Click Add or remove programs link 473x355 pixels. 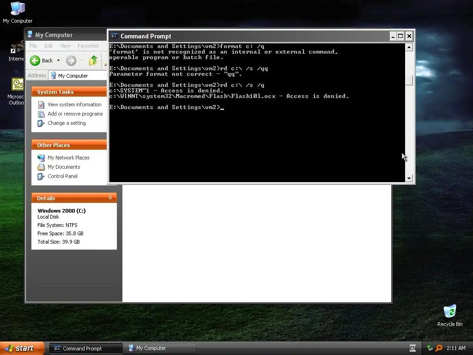click(x=75, y=114)
